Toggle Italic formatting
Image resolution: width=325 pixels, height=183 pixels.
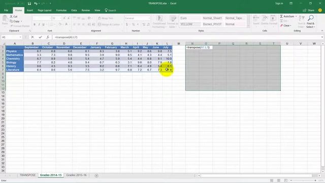[x=39, y=24]
